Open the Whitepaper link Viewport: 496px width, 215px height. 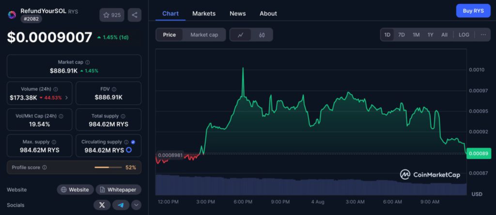pyautogui.click(x=118, y=190)
